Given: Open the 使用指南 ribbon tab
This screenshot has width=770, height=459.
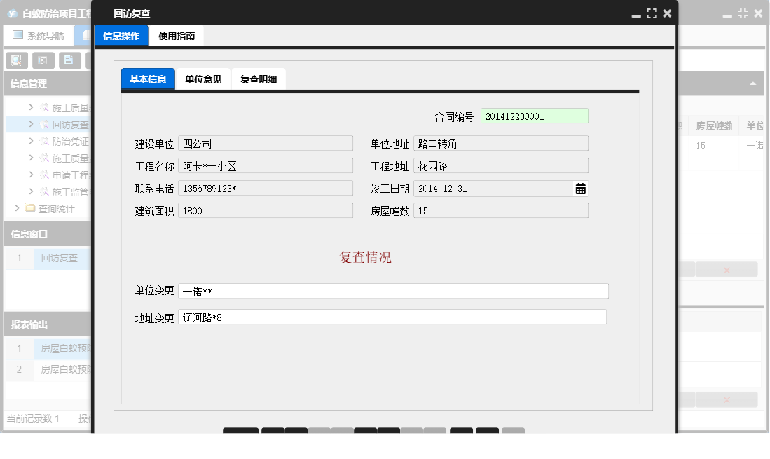Looking at the screenshot, I should coord(175,34).
